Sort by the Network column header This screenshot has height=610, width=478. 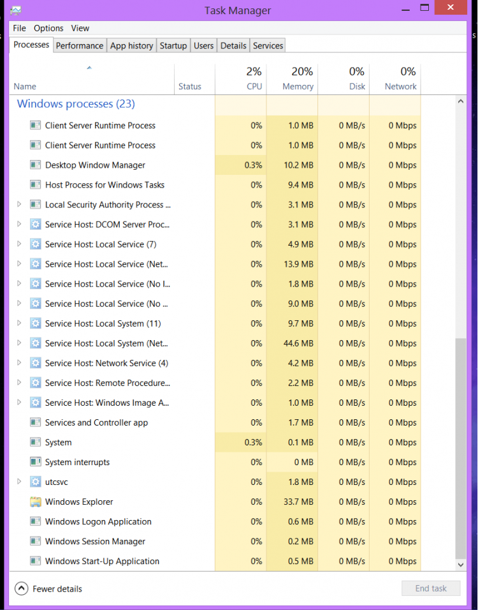click(x=395, y=79)
